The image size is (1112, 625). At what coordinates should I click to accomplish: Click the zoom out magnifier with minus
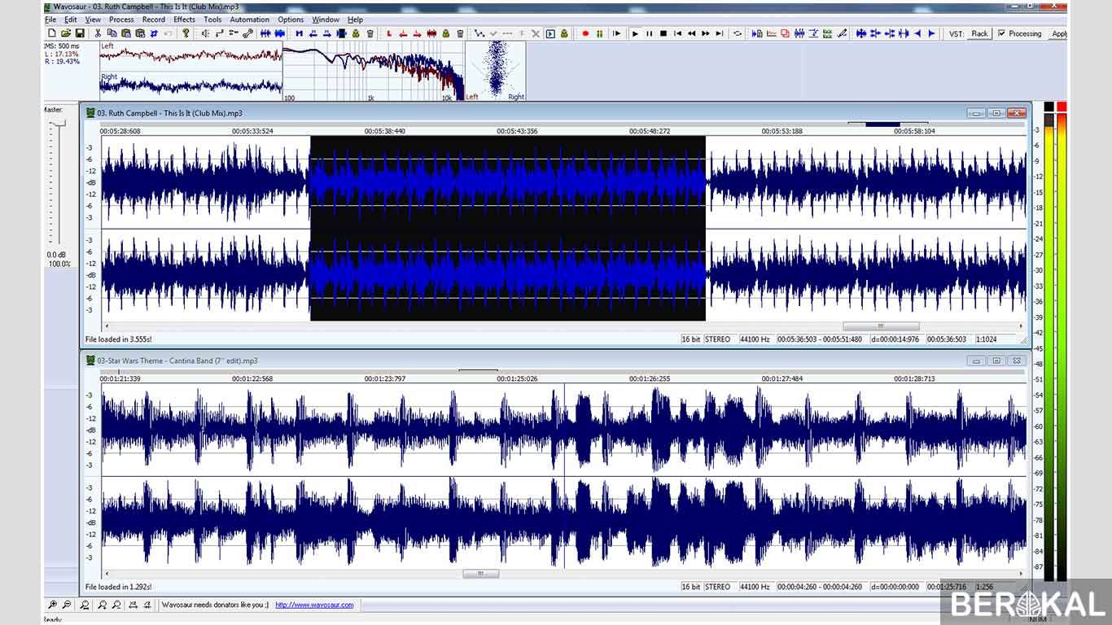click(x=66, y=605)
